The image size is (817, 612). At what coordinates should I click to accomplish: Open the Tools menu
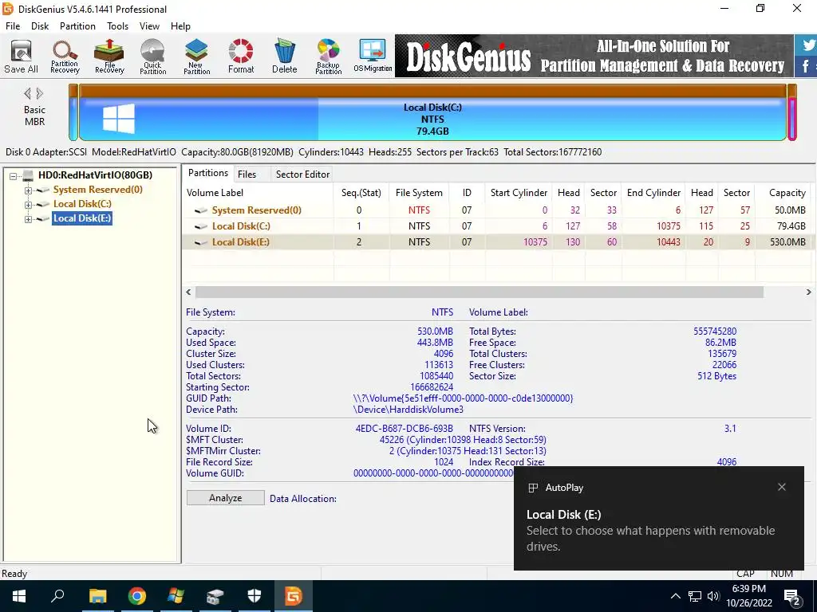click(118, 26)
